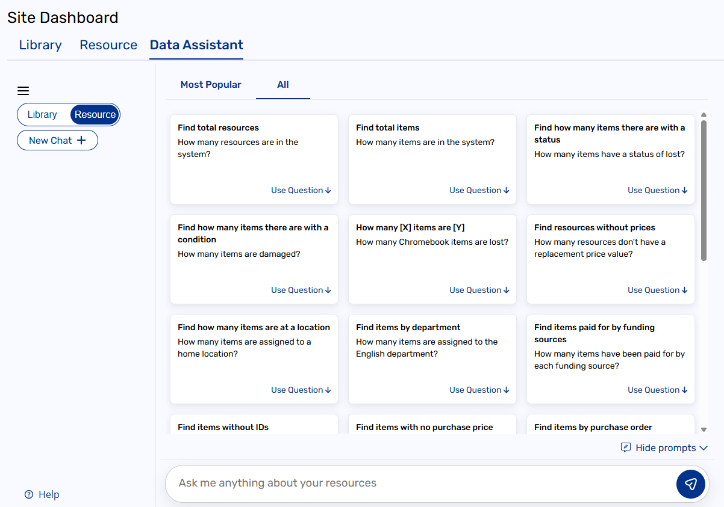Use Question for How many [X] items are [Y]

pyautogui.click(x=479, y=290)
